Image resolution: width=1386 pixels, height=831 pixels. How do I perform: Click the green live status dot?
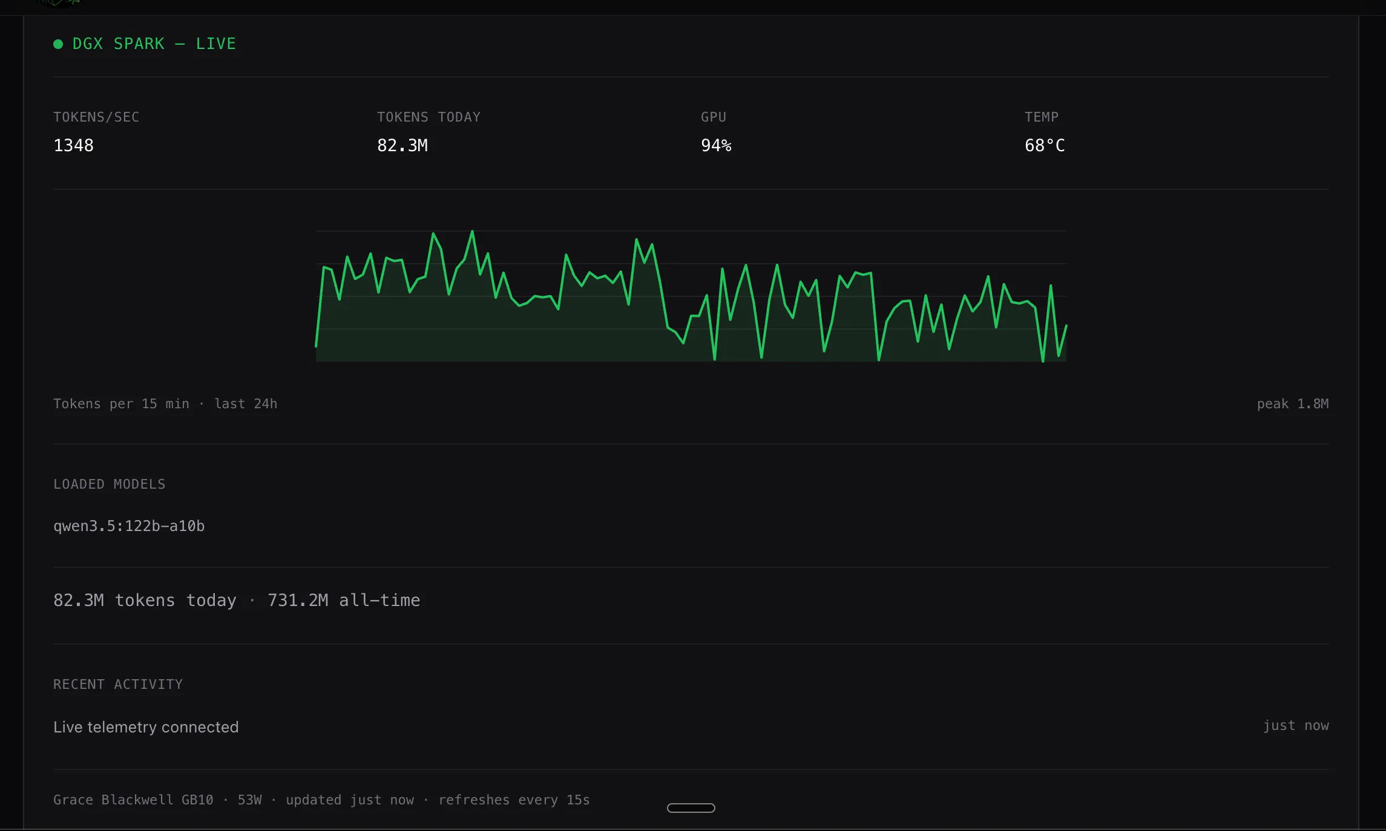pos(58,44)
